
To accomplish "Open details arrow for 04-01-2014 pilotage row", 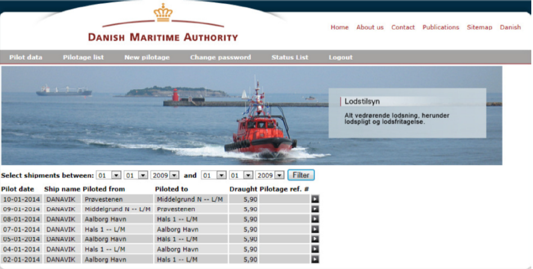I will click(x=315, y=249).
